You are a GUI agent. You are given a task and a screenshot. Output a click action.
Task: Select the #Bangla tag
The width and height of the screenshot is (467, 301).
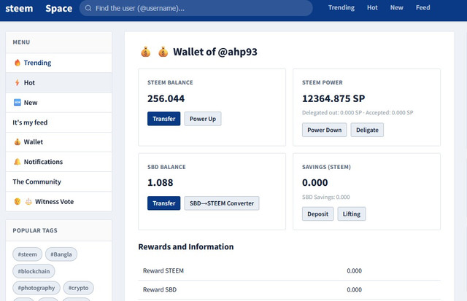point(61,254)
